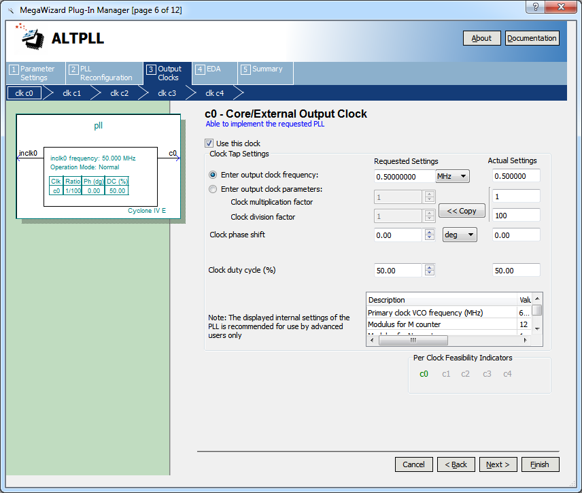
Task: Click the 1/100 ratio cell in diagram
Action: 73,191
